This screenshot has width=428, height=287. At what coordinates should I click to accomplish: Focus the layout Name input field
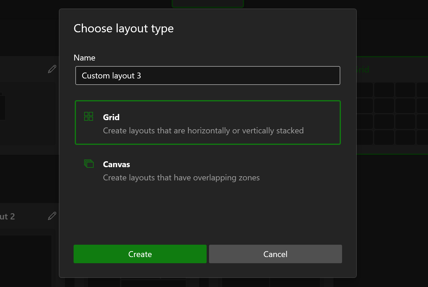coord(208,75)
